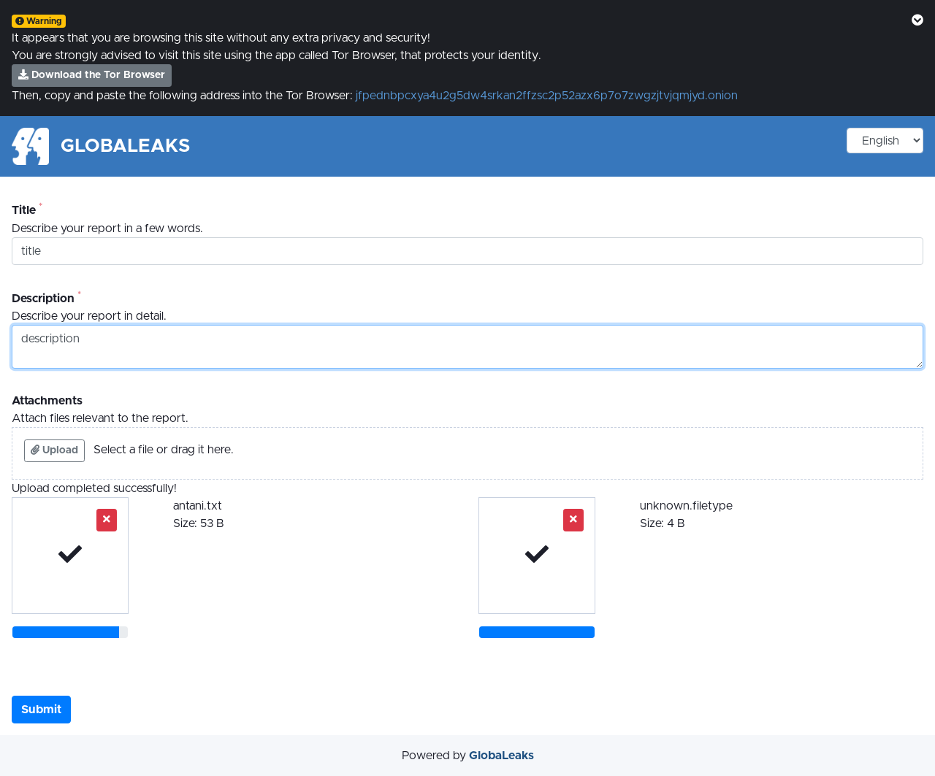Click the Title field label
Viewport: 935px width, 776px height.
tap(23, 210)
